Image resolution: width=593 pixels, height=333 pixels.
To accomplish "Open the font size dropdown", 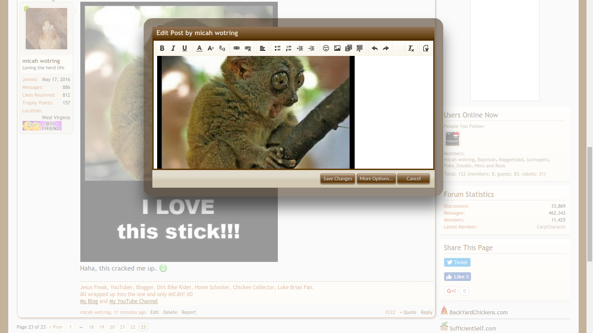I will pos(211,49).
